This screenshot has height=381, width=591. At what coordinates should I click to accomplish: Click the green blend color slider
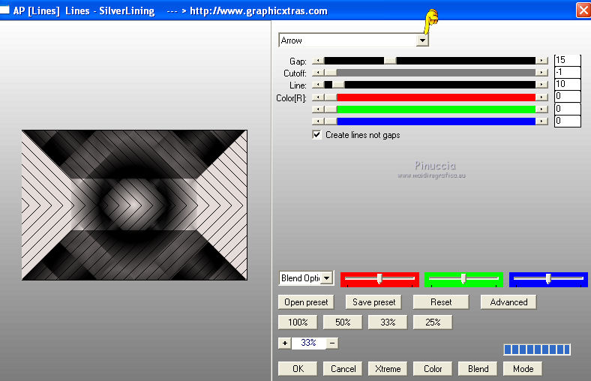(x=463, y=279)
